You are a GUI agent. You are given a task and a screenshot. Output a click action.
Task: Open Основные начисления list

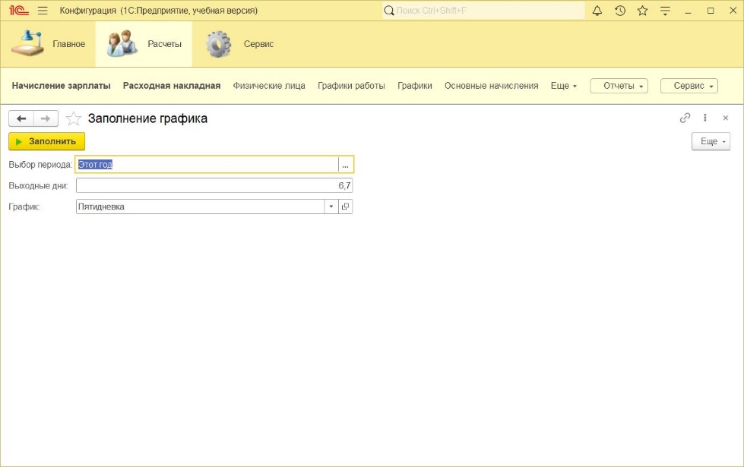(491, 86)
